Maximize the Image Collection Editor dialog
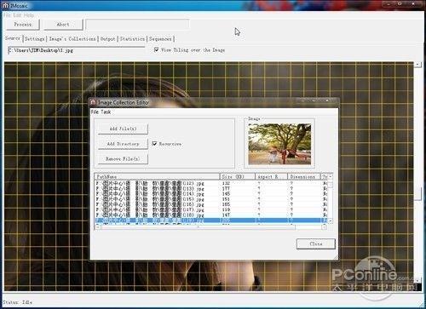The height and width of the screenshot is (309, 426). pos(314,100)
